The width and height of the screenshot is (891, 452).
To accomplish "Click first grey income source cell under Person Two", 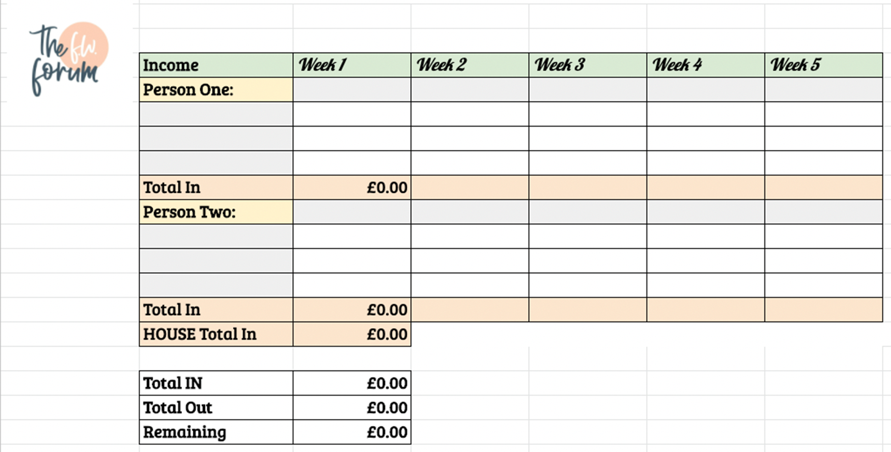I will coord(216,236).
